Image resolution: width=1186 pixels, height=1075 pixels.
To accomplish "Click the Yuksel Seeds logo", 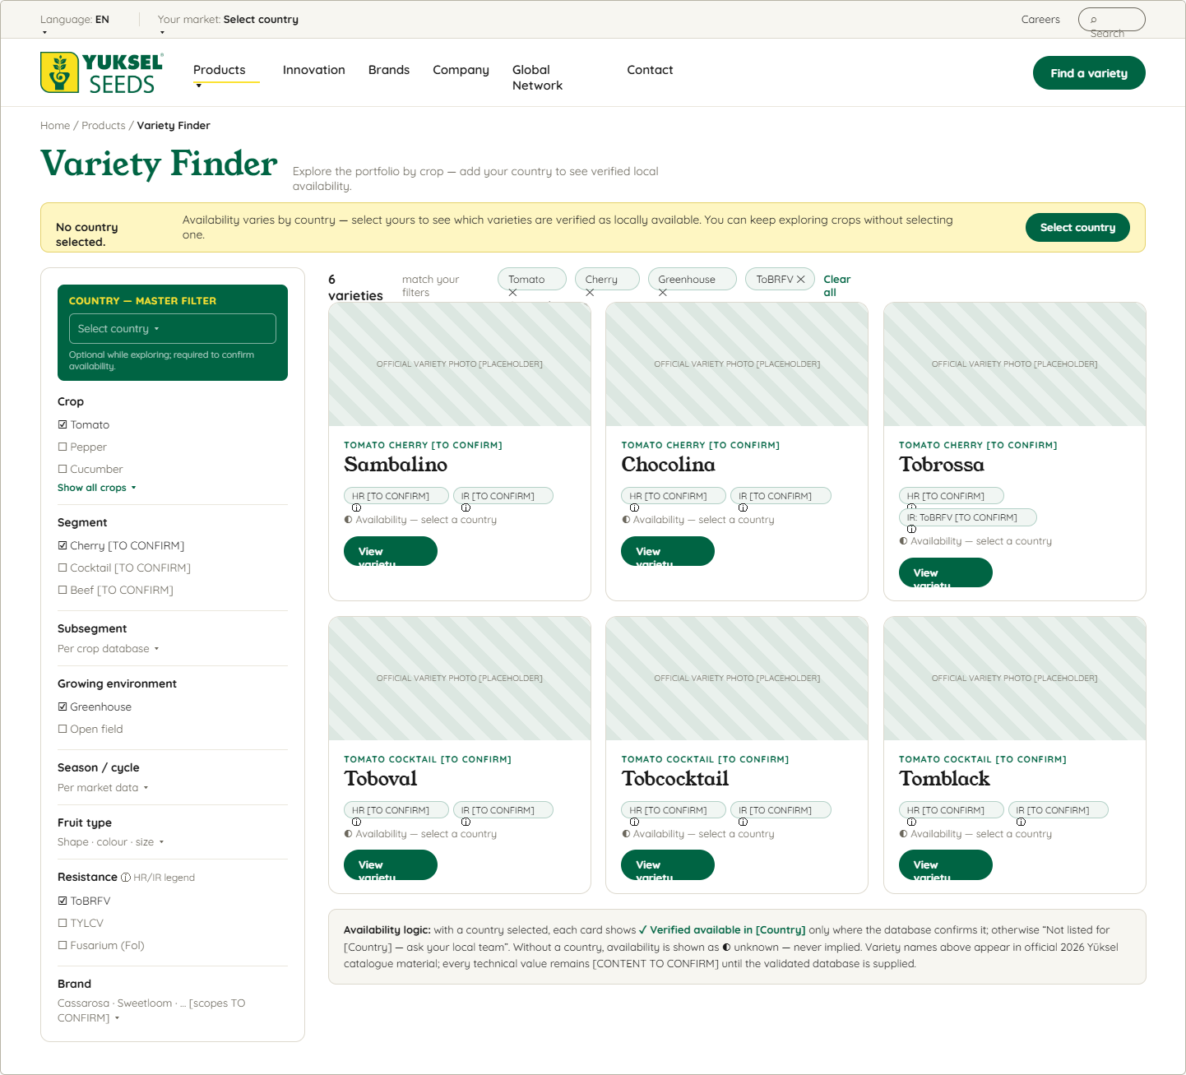I will click(102, 72).
